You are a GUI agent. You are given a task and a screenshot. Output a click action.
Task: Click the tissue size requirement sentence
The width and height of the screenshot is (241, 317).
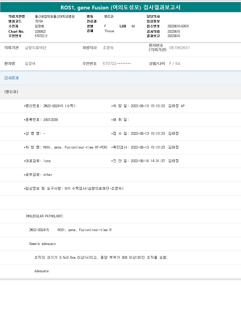click(x=101, y=257)
